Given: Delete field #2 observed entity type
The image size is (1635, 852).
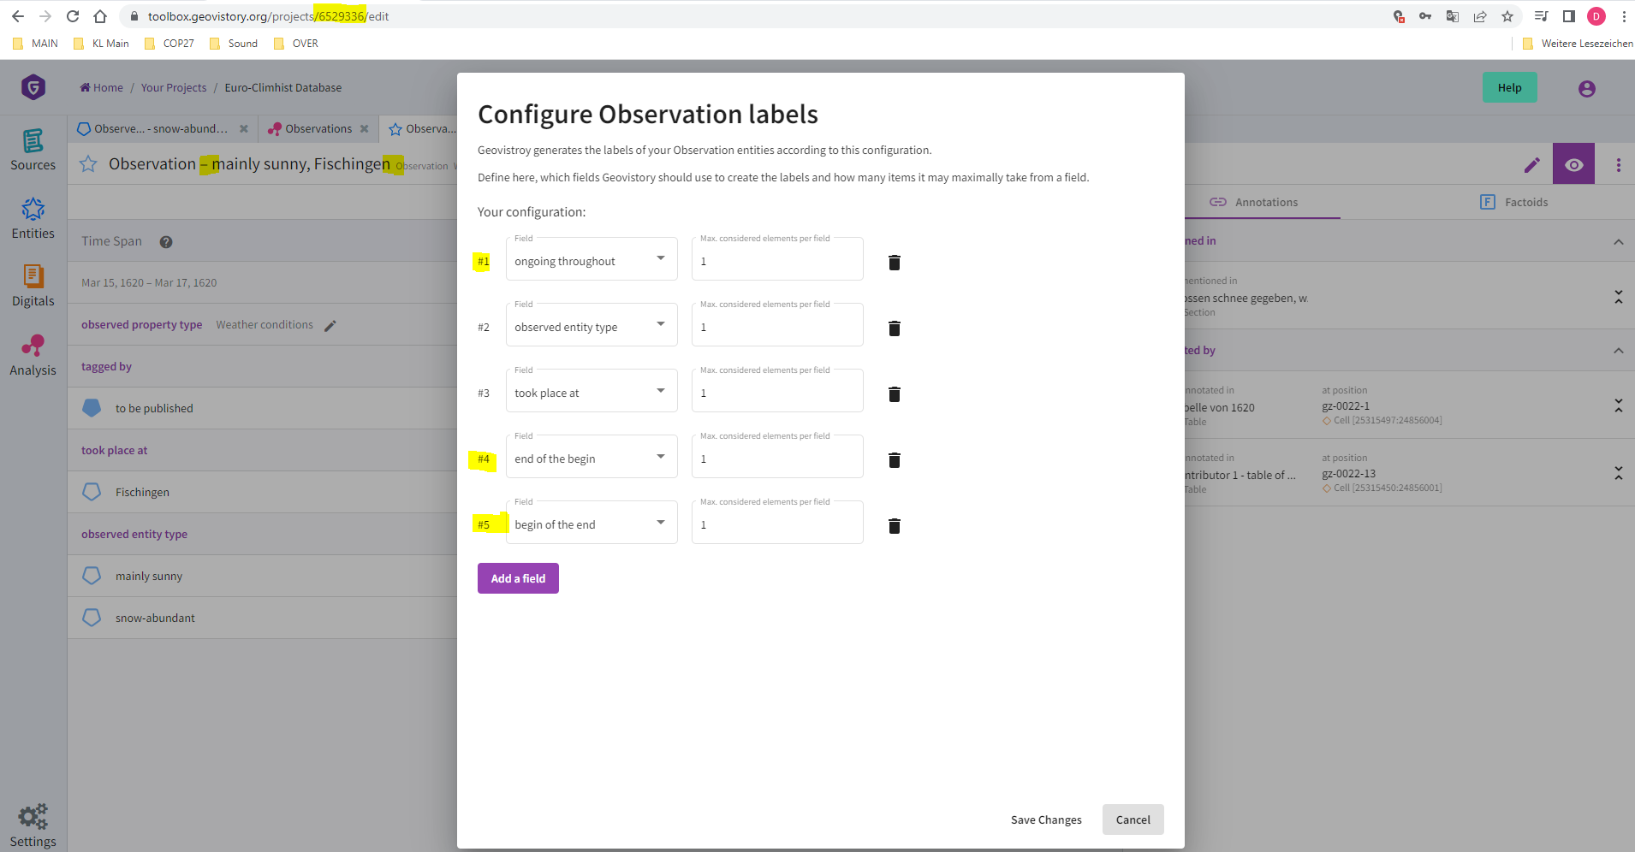Looking at the screenshot, I should [895, 328].
